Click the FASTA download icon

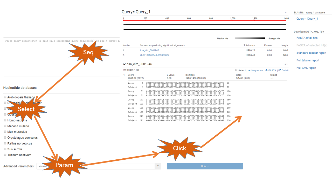[266, 71]
